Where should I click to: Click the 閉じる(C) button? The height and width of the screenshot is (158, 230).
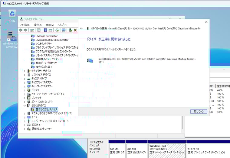199,112
